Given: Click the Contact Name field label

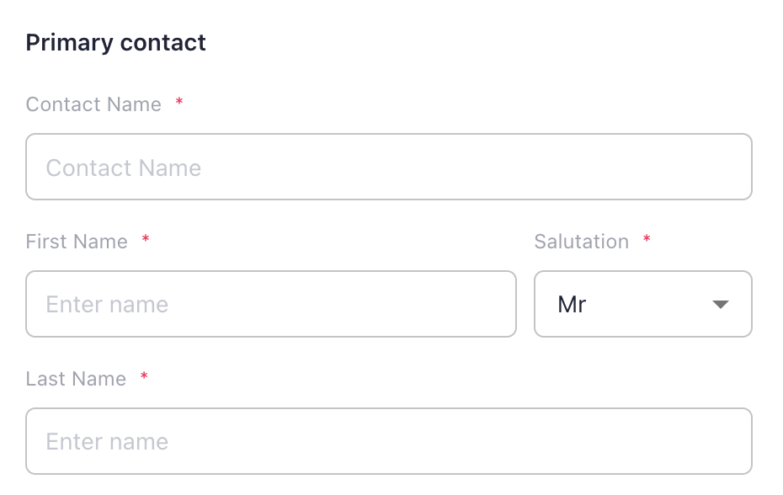Looking at the screenshot, I should (x=93, y=104).
